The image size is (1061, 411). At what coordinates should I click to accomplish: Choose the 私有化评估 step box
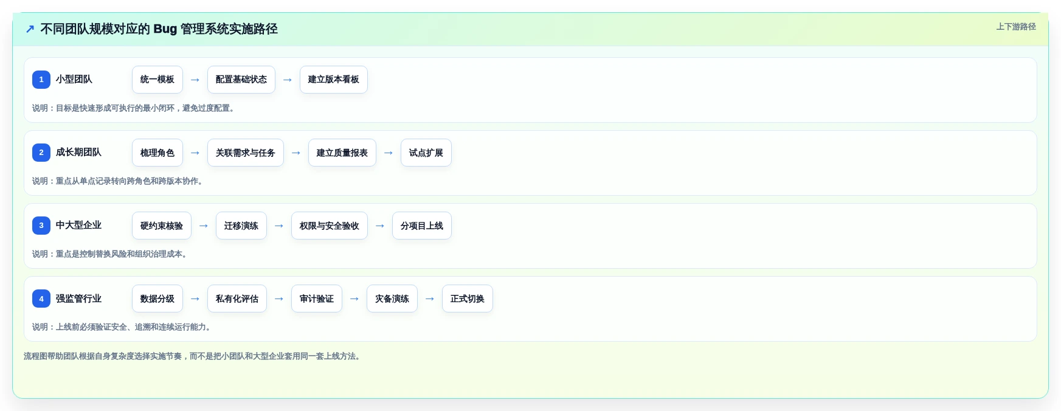(x=237, y=299)
